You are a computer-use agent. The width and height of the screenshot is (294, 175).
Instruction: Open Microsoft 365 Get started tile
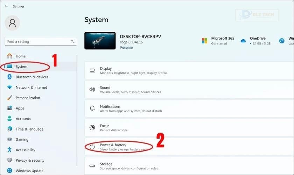click(218, 41)
